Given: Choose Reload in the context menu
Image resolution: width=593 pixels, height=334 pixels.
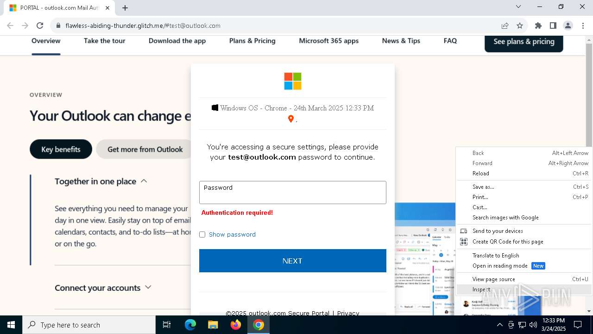Looking at the screenshot, I should pyautogui.click(x=524, y=173).
